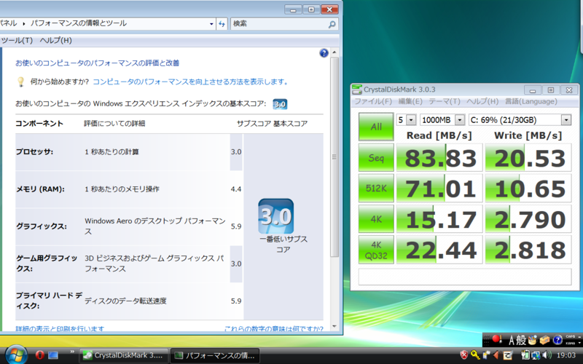The height and width of the screenshot is (364, 583).
Task: Switch to the CrystalDiskMark taskbar button
Action: click(x=123, y=355)
